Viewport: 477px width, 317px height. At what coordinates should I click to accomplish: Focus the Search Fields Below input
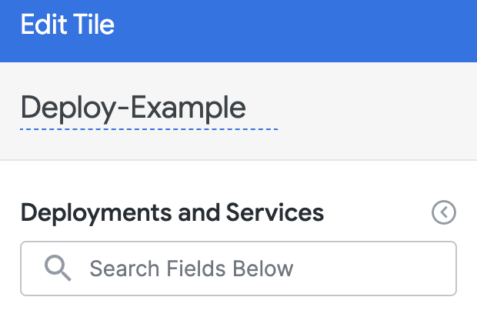pos(239,269)
